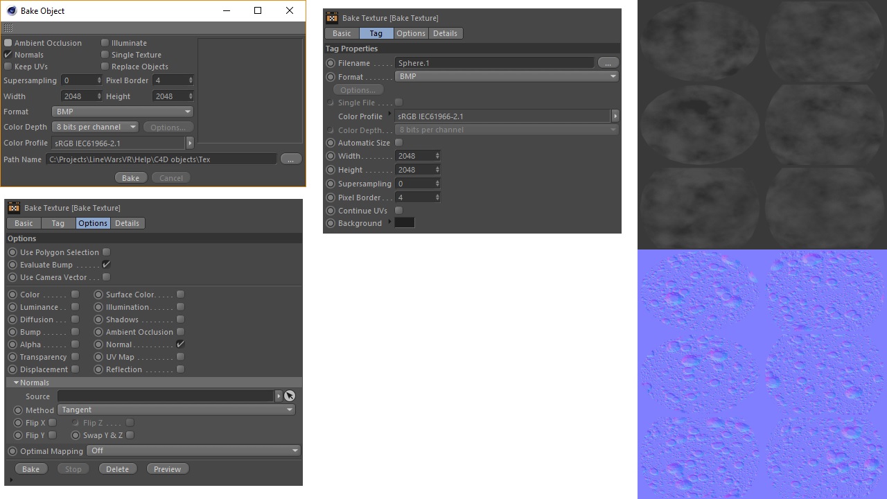887x499 pixels.
Task: Click the Color Profile arrow in Tag Properties
Action: (615, 116)
